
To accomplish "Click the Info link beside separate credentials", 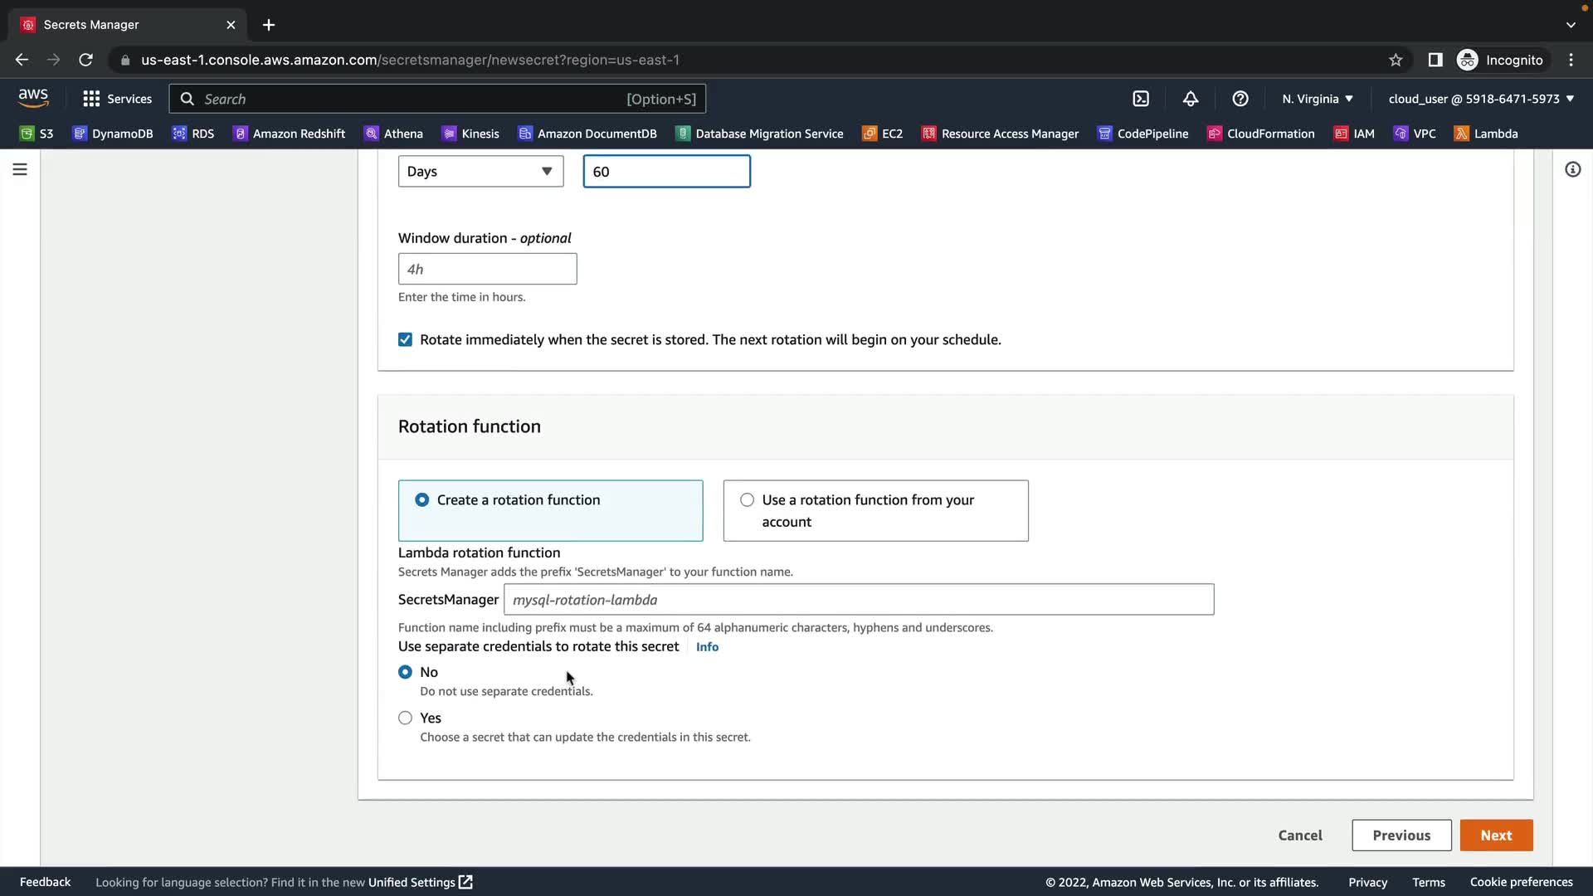I will (707, 647).
